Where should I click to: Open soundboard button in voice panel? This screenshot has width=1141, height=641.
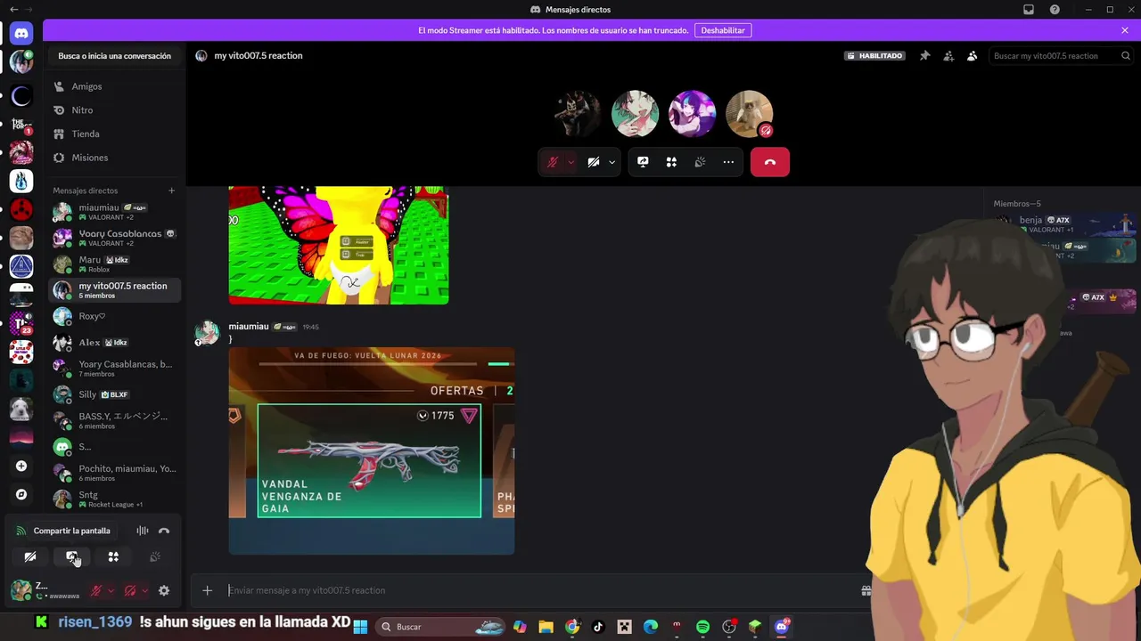pos(155,556)
